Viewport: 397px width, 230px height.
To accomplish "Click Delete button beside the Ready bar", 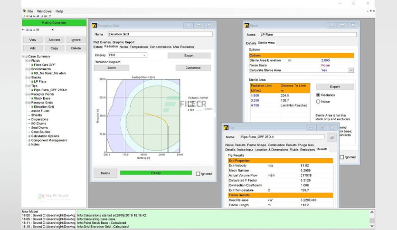I will (x=105, y=173).
